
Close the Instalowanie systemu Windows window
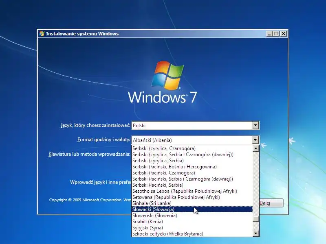(284, 34)
